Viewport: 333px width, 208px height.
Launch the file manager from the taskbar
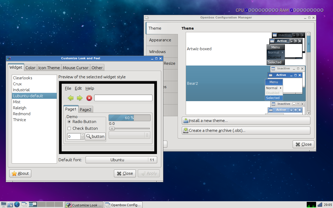[x=10, y=205]
